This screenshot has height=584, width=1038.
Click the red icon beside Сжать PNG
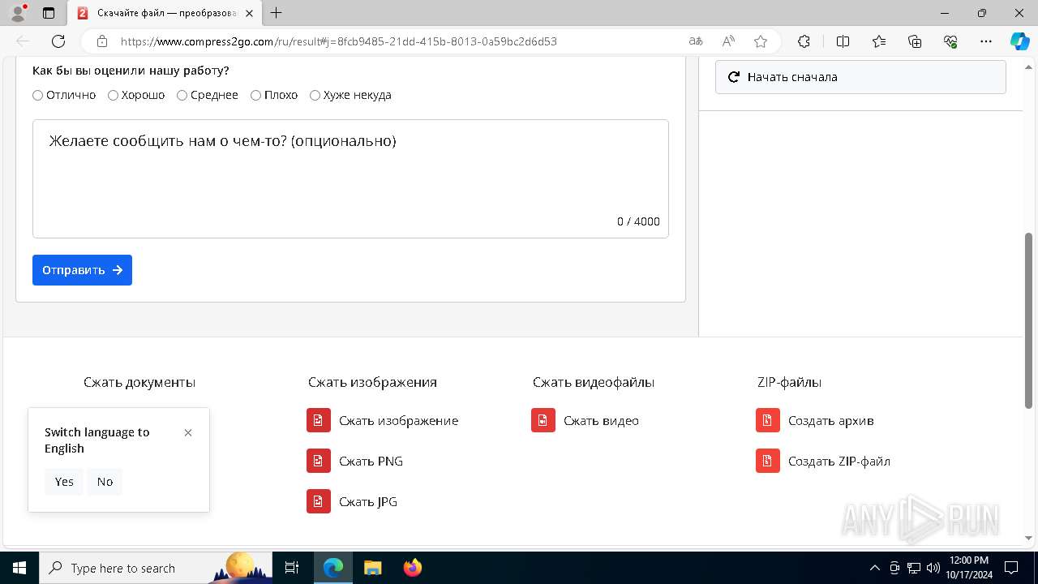319,461
